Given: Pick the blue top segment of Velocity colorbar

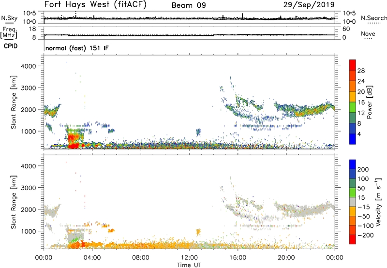Looking at the screenshot, I should (353, 164).
